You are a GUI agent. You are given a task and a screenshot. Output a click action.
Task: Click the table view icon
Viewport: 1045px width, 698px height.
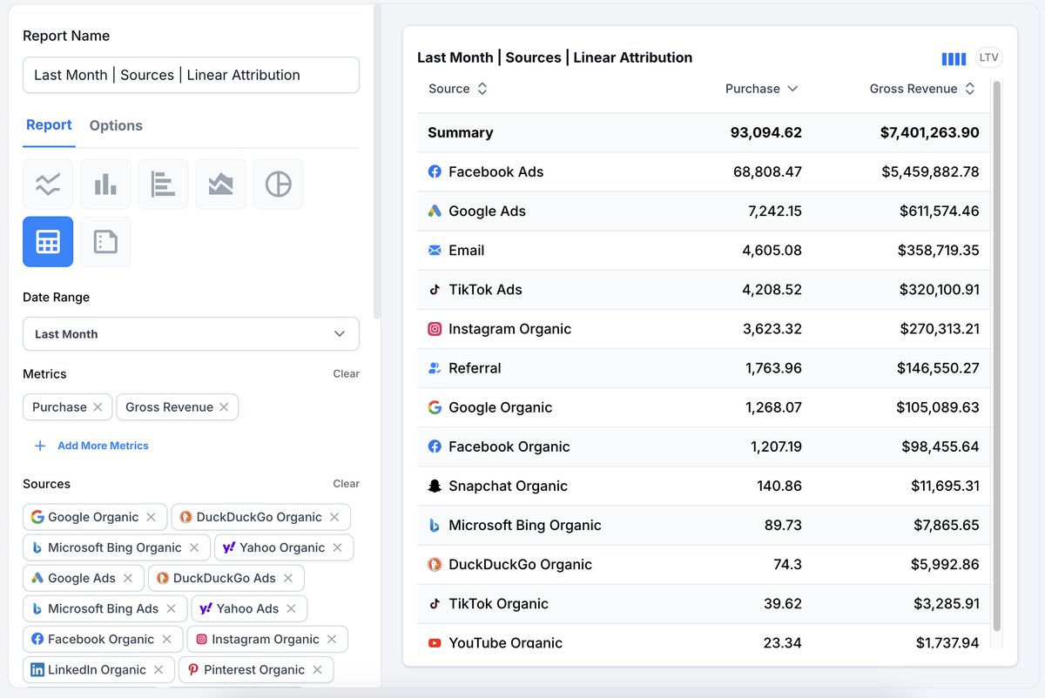click(x=48, y=241)
